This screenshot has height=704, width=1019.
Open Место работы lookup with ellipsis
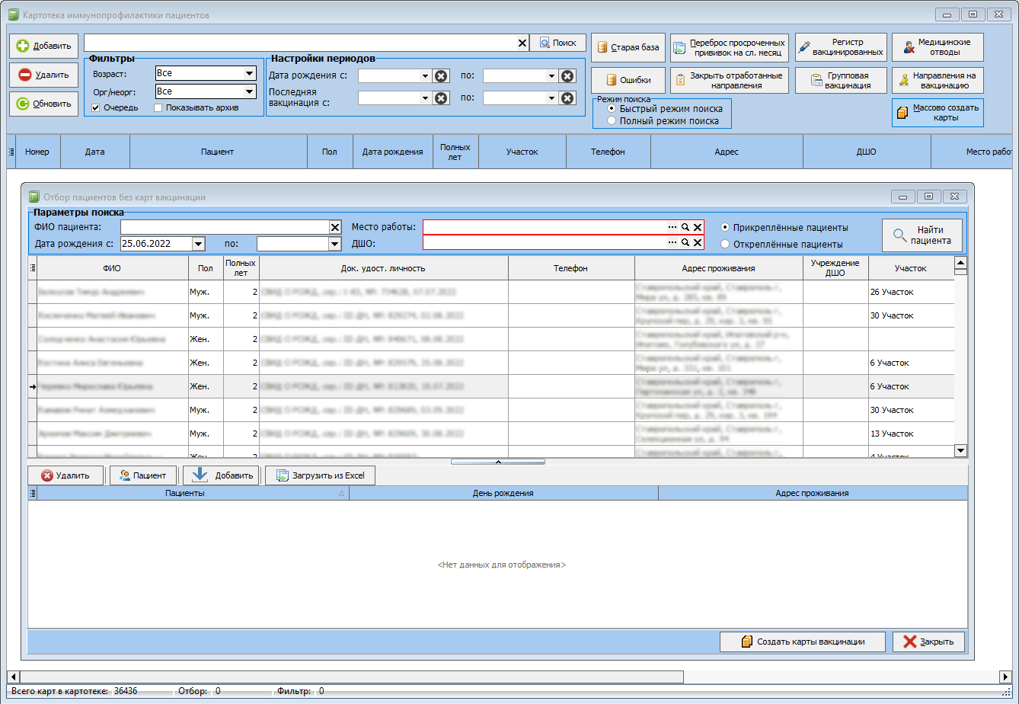click(x=672, y=227)
